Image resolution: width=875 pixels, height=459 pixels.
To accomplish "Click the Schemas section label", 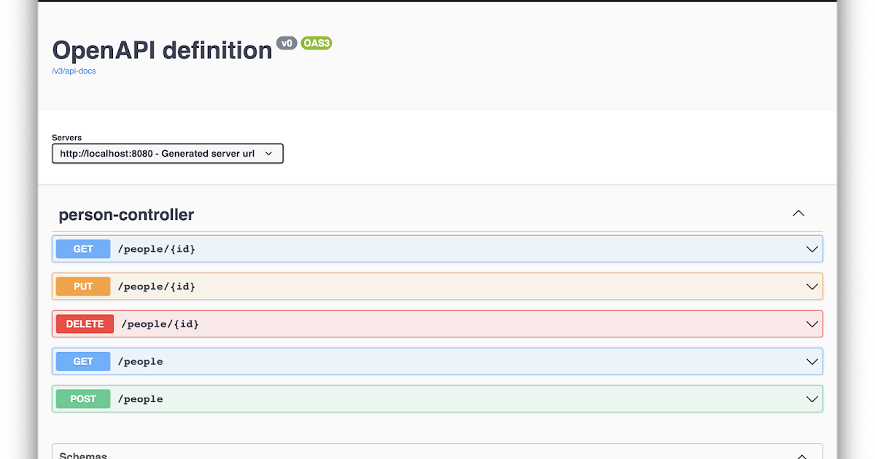I will click(x=83, y=455).
